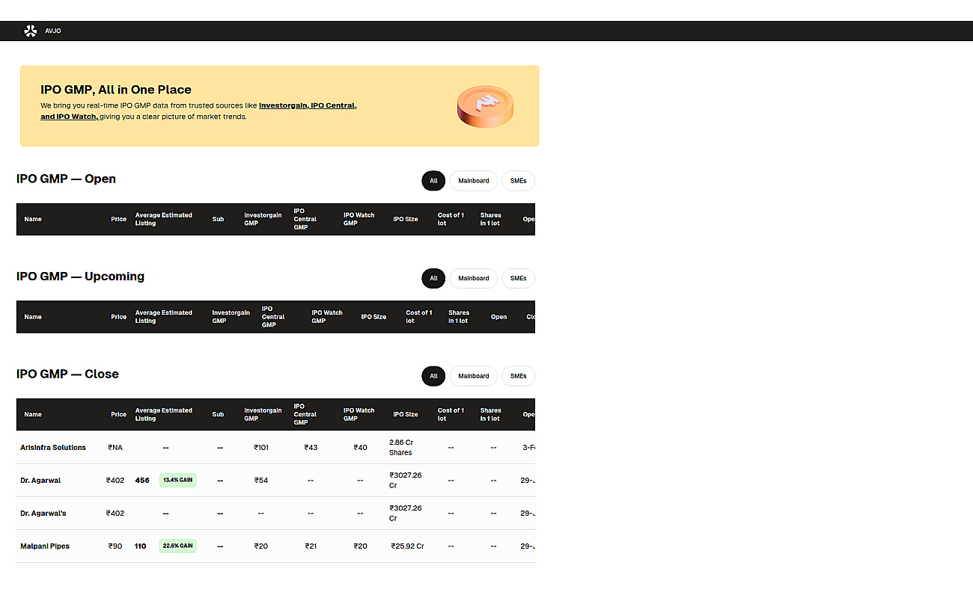Click 2.86 Cr Shares IPO size cell

coord(401,448)
